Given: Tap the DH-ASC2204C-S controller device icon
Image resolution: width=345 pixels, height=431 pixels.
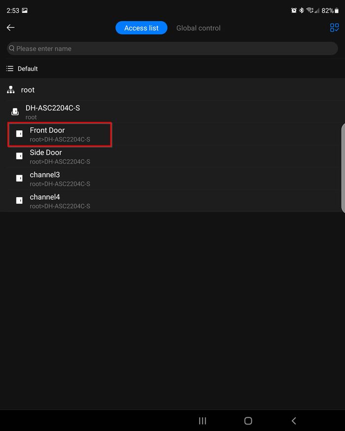Looking at the screenshot, I should (x=15, y=112).
